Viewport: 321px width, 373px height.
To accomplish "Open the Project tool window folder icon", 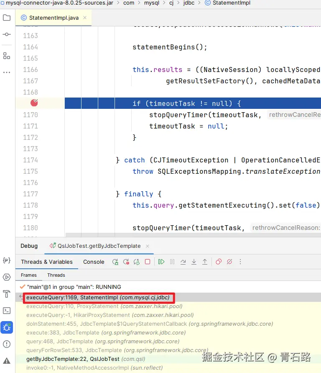I will (x=7, y=18).
